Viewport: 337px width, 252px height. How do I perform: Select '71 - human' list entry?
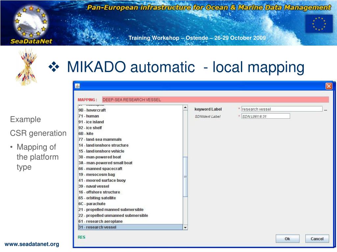coord(130,116)
